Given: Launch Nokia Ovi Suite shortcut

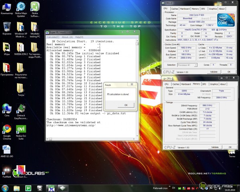Looking at the screenshot, I should coord(21,132).
